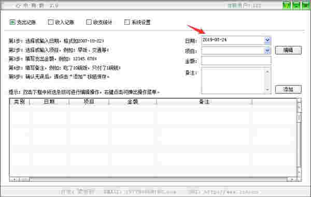Close the window with rightmost green button
The width and height of the screenshot is (311, 197).
pyautogui.click(x=305, y=5)
